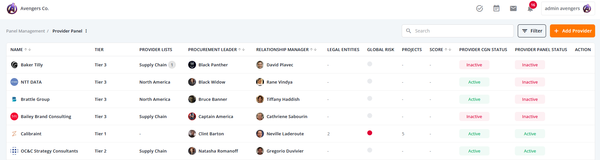Open the Filter button
Image resolution: width=600 pixels, height=160 pixels.
coord(532,31)
